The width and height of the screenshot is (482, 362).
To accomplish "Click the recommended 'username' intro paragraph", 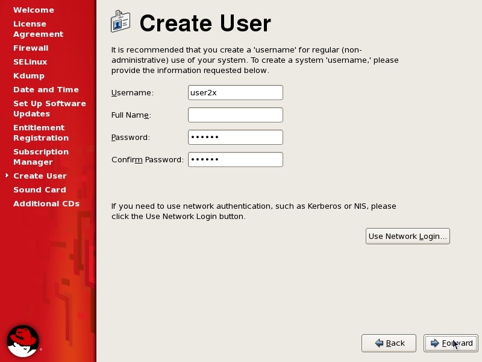I will coord(255,60).
